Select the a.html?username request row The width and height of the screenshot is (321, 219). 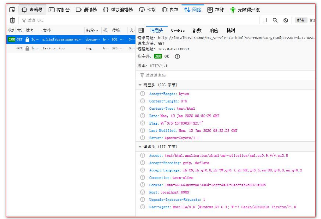71,39
